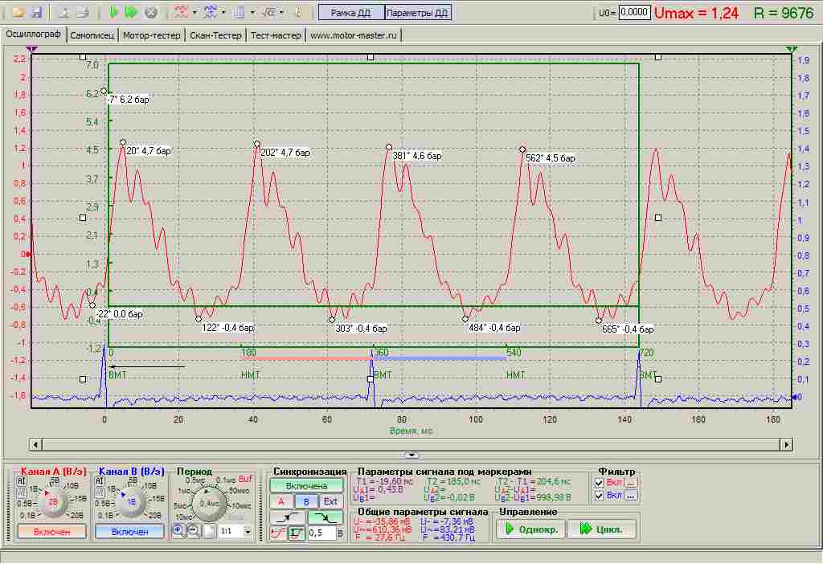
Task: Collapse the bottom control panel with the down arrow
Action: 411,455
